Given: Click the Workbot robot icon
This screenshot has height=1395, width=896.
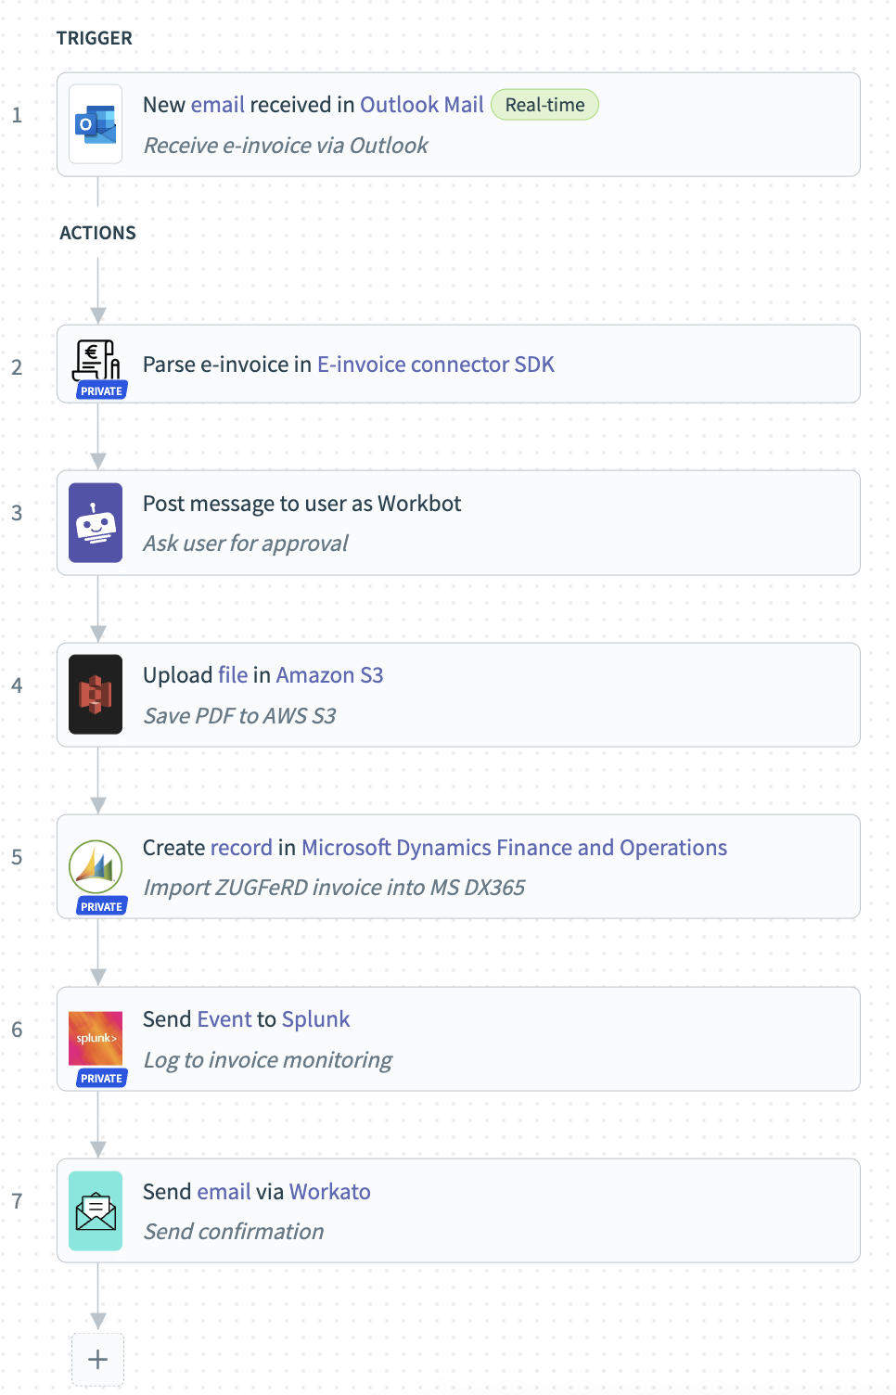Looking at the screenshot, I should click(x=96, y=523).
